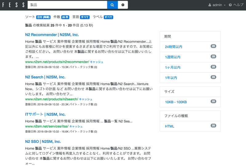Open the admin user dropdown
Image resolution: width=246 pixels, height=166 pixels.
click(217, 5)
